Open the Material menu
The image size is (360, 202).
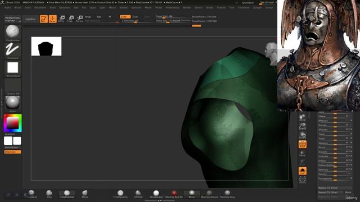point(136,7)
